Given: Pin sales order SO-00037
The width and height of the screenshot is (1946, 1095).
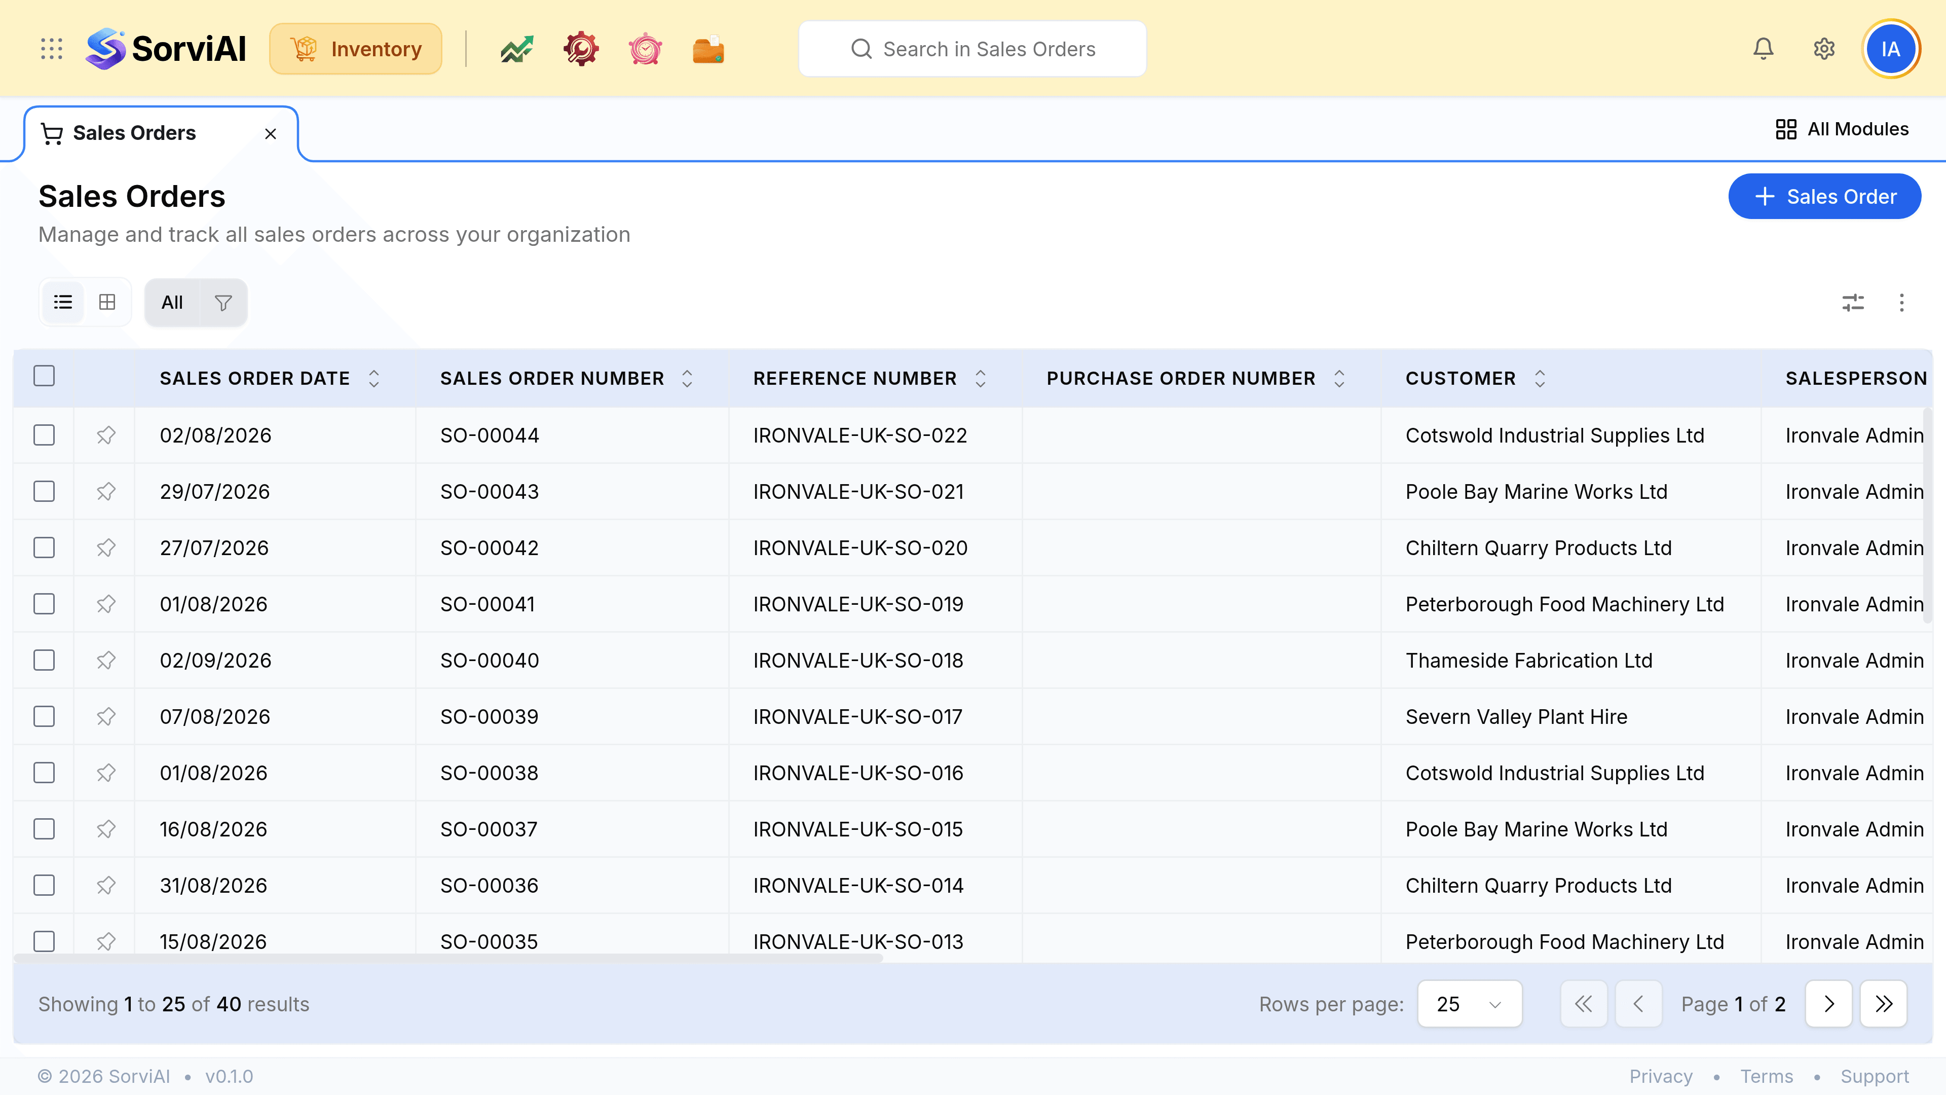Looking at the screenshot, I should point(106,829).
